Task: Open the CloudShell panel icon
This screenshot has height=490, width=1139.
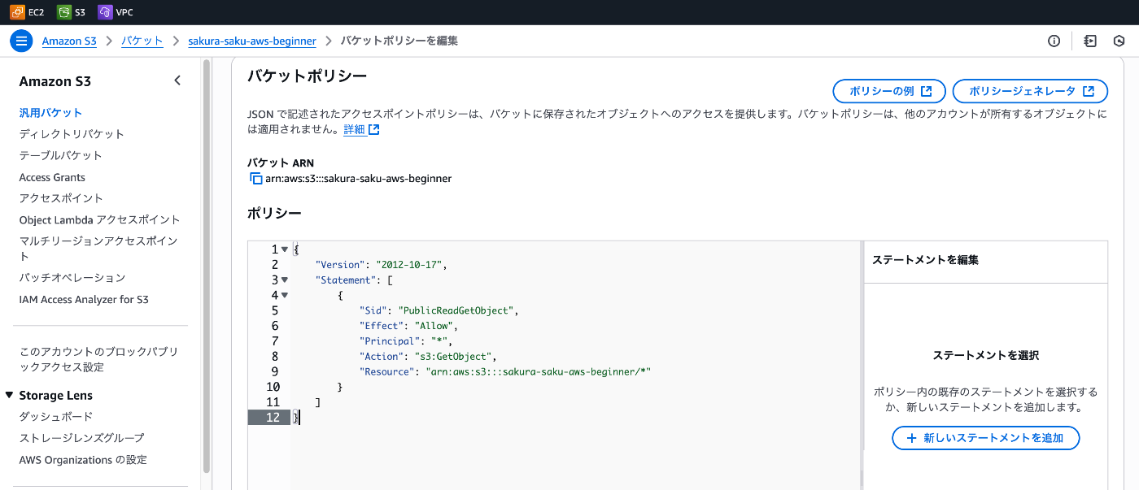Action: coord(1090,41)
